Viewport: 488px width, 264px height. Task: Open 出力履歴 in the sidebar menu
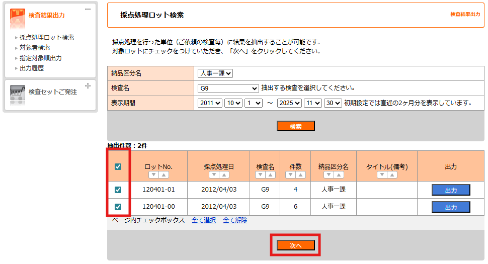(32, 68)
